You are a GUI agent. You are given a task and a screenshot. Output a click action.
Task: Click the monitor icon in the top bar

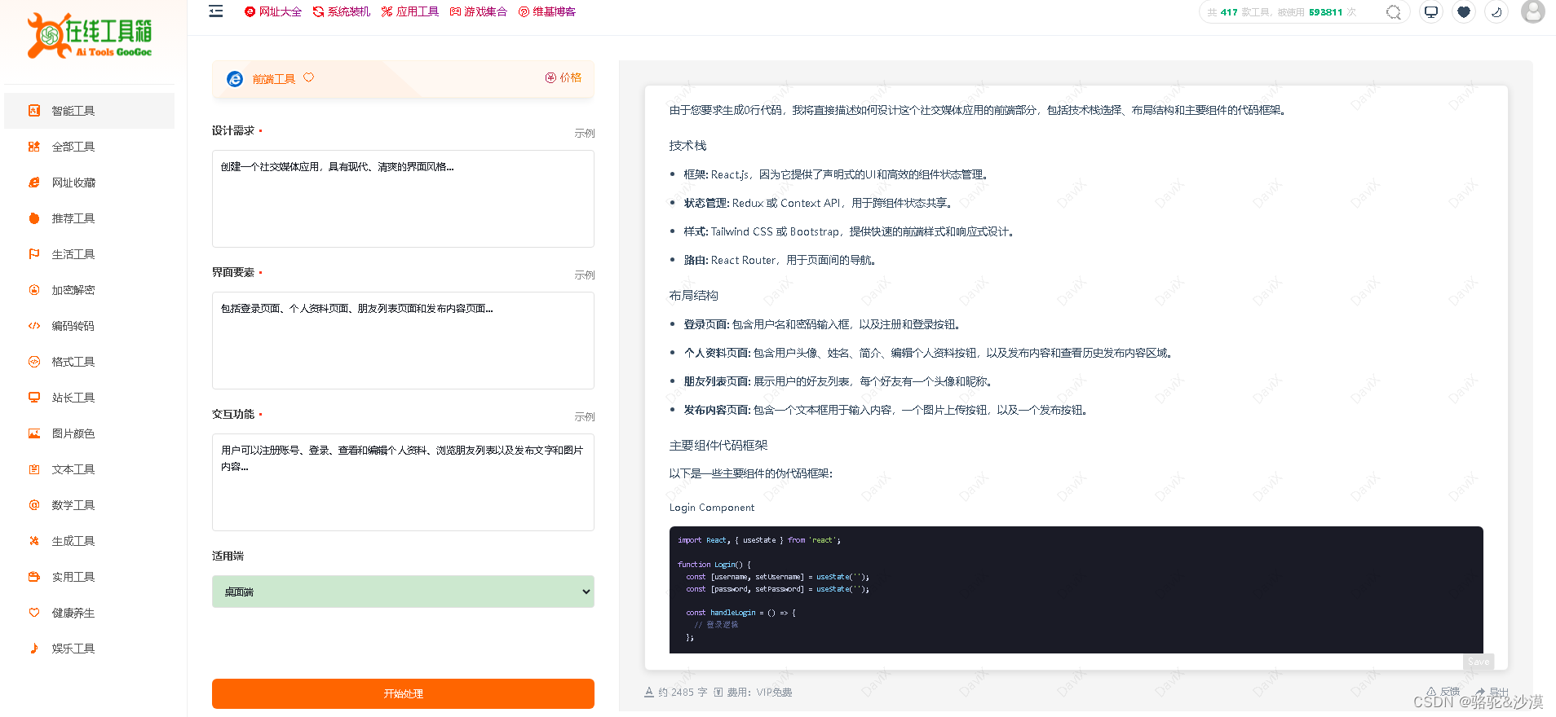(x=1431, y=12)
